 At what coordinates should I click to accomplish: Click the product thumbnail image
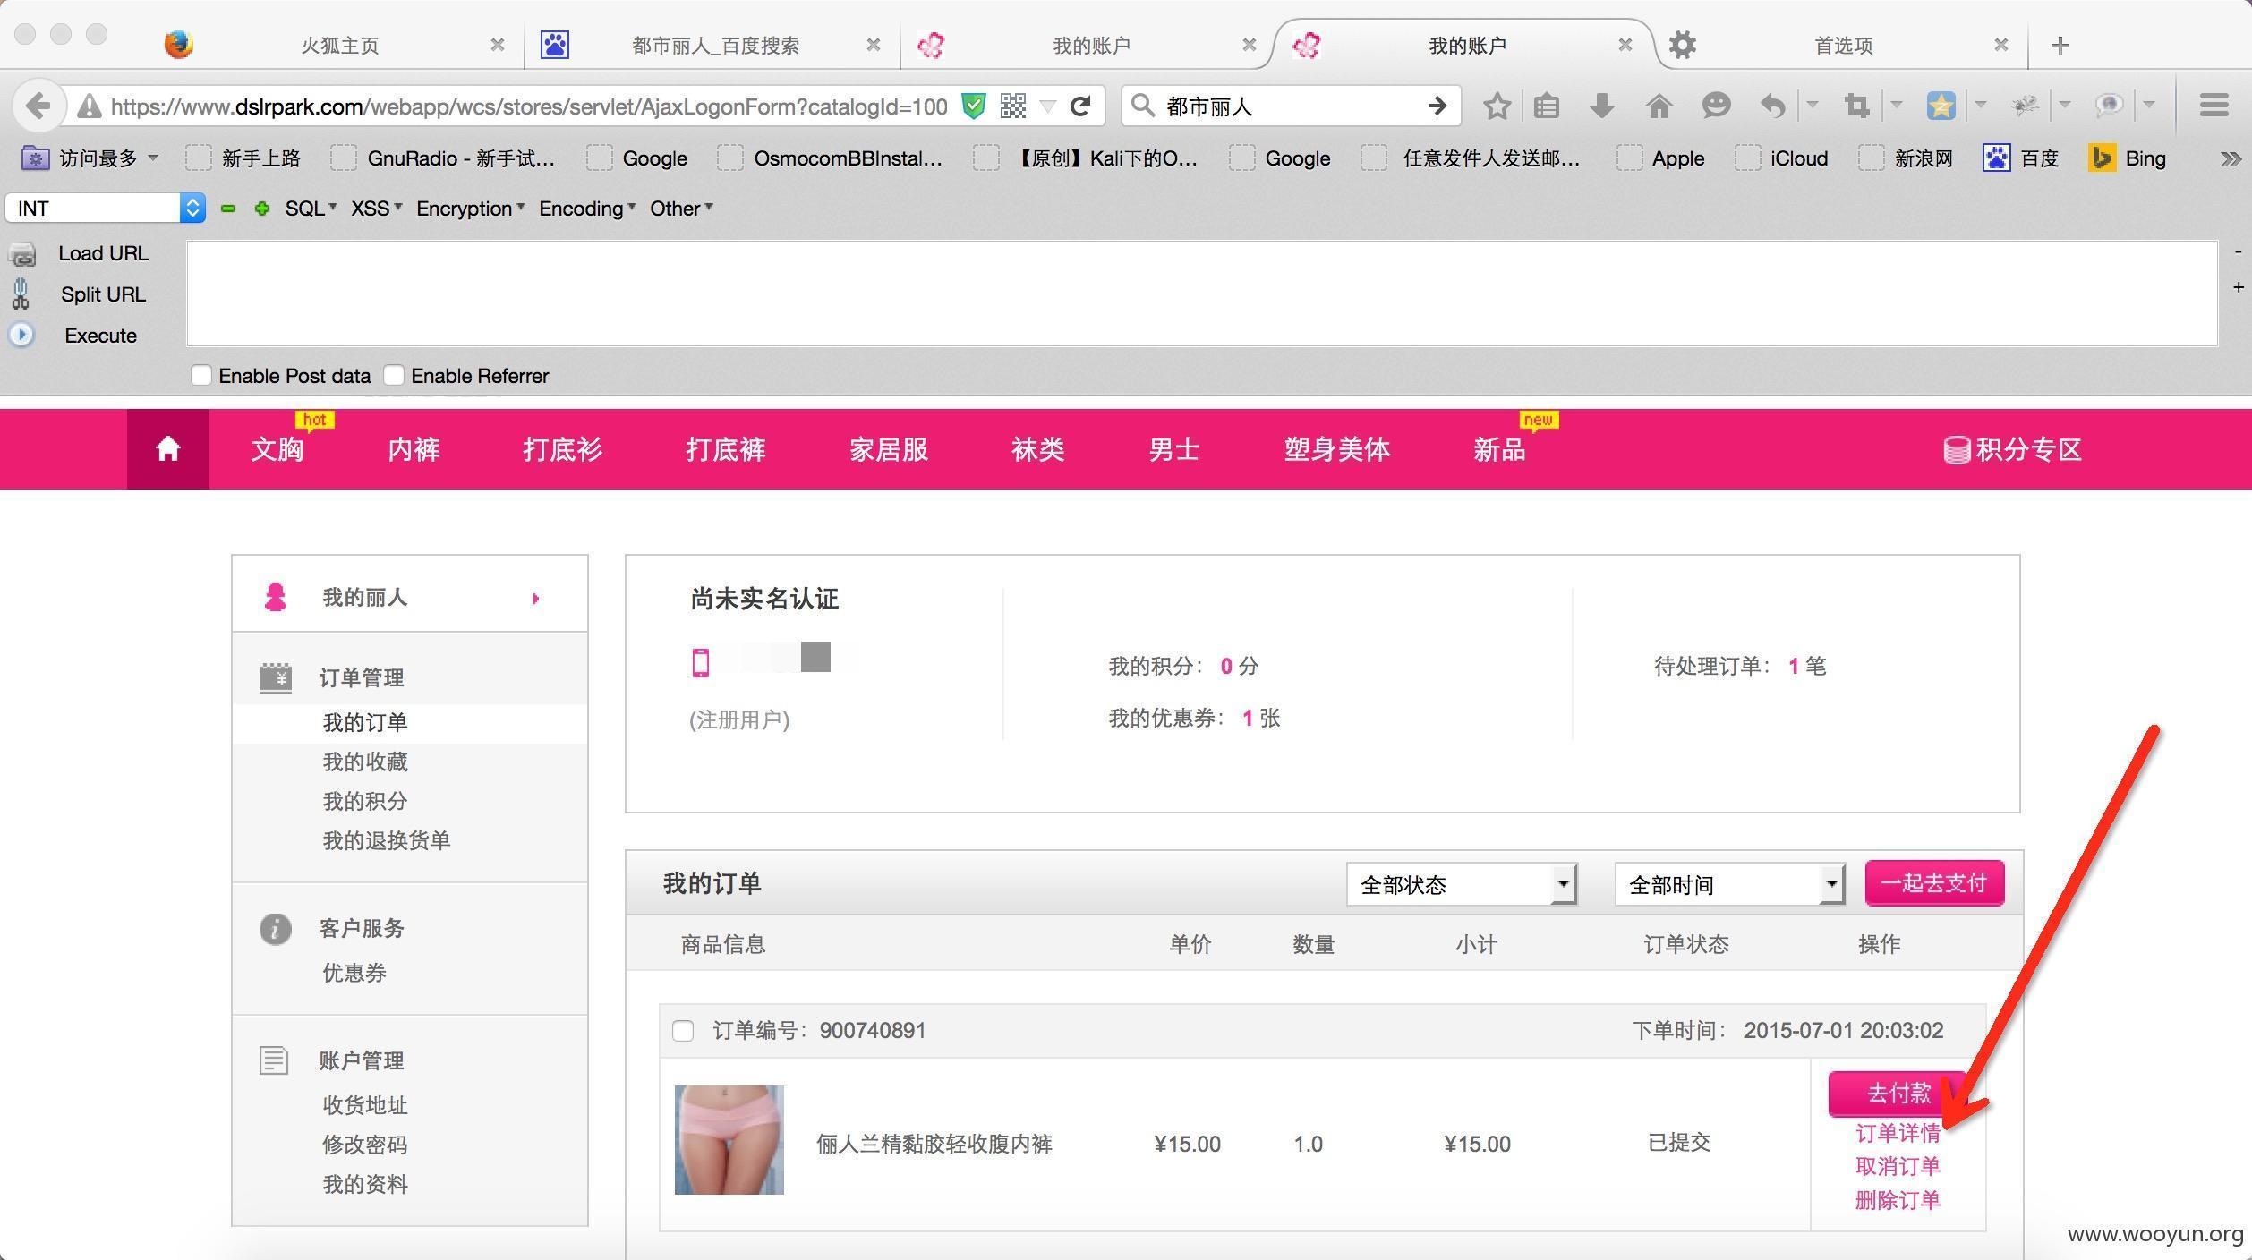729,1140
